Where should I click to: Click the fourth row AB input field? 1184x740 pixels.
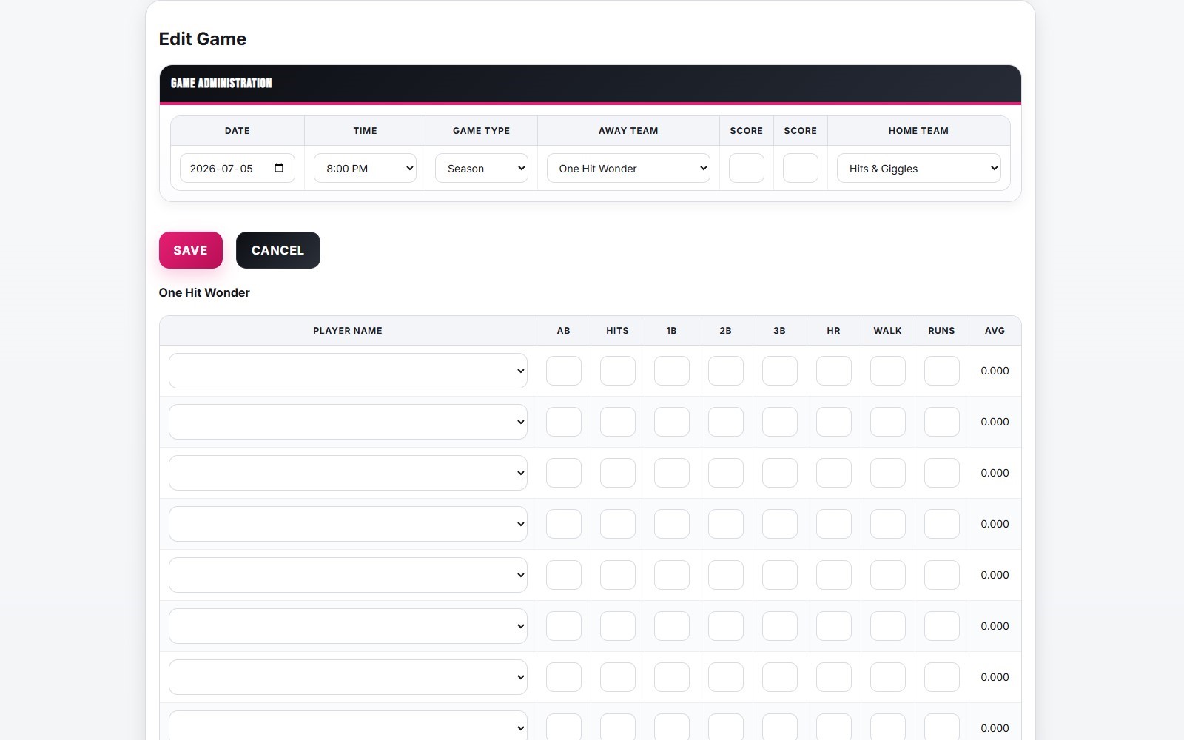click(x=564, y=524)
